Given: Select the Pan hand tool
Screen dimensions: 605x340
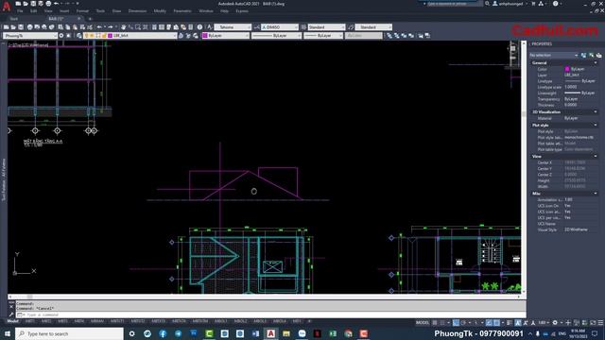Looking at the screenshot, I should [x=124, y=27].
